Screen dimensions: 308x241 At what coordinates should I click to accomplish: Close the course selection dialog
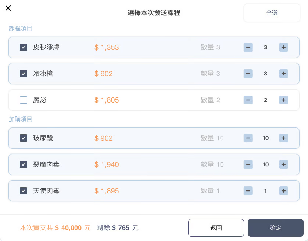(x=8, y=8)
